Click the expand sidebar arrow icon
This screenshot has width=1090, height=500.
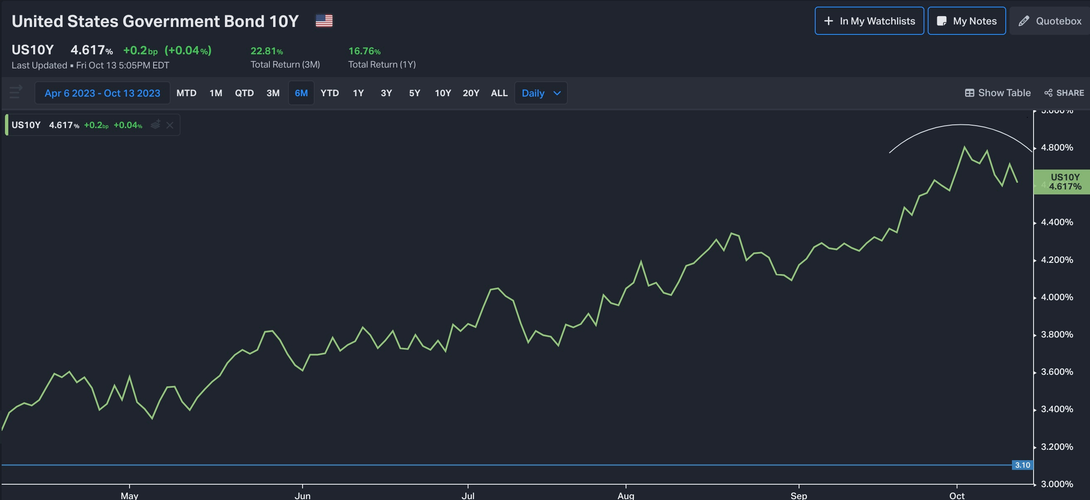(x=16, y=92)
